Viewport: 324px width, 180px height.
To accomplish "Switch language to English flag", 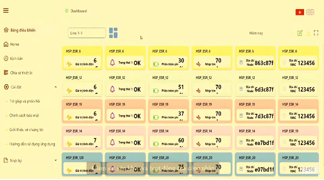I will (x=310, y=12).
